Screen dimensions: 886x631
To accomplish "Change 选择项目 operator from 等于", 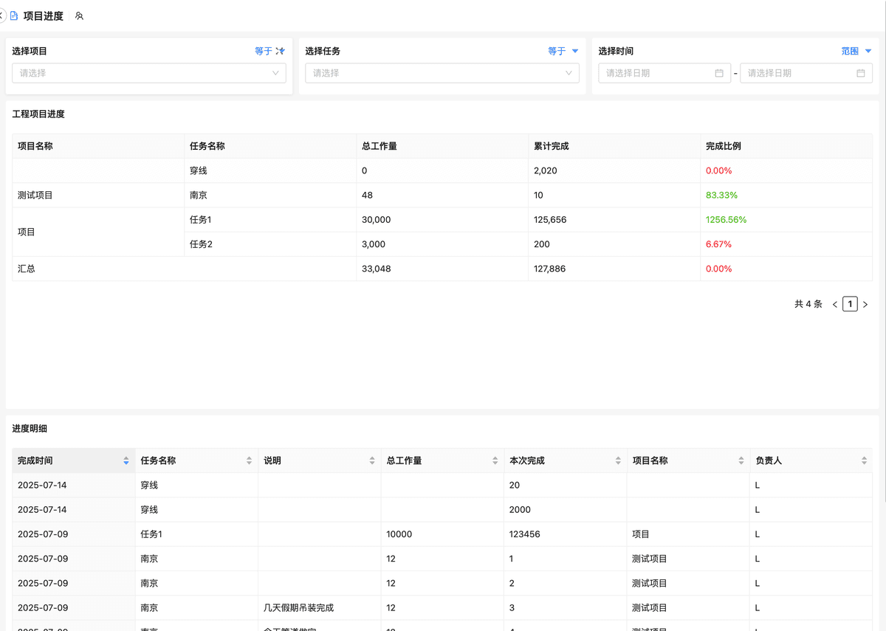I will [269, 51].
